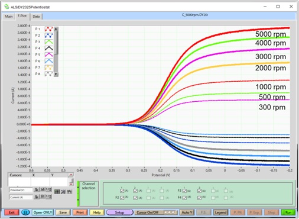Click the 0.6 X-axis start value
The width and height of the screenshot is (299, 219).
click(x=31, y=170)
